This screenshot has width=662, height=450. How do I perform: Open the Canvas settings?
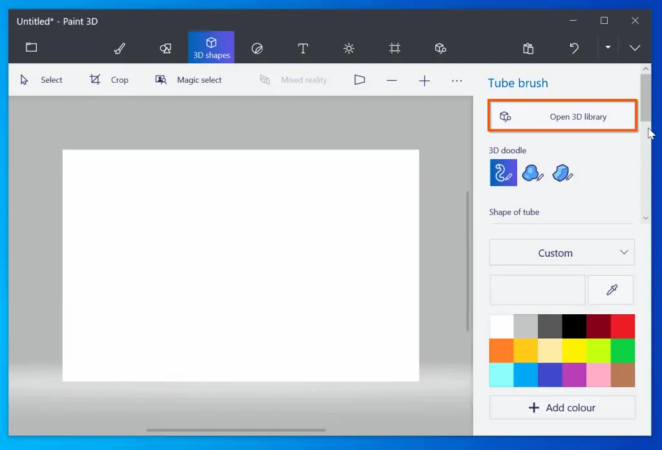(395, 48)
